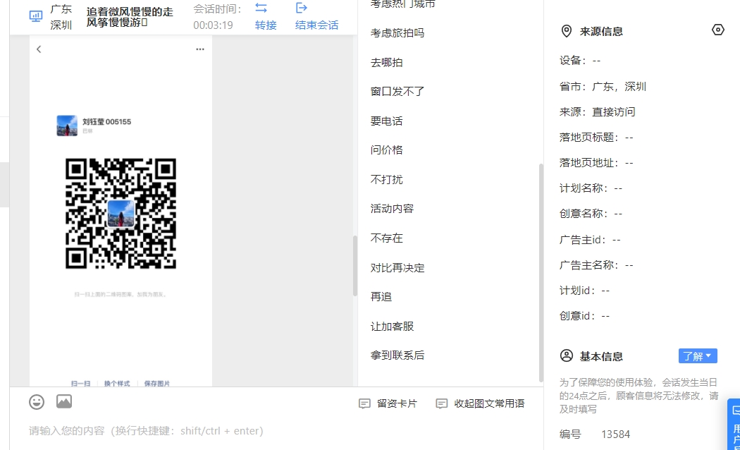Select the quick phrase 问价格
Viewport: 740px width, 450px height.
tap(386, 150)
